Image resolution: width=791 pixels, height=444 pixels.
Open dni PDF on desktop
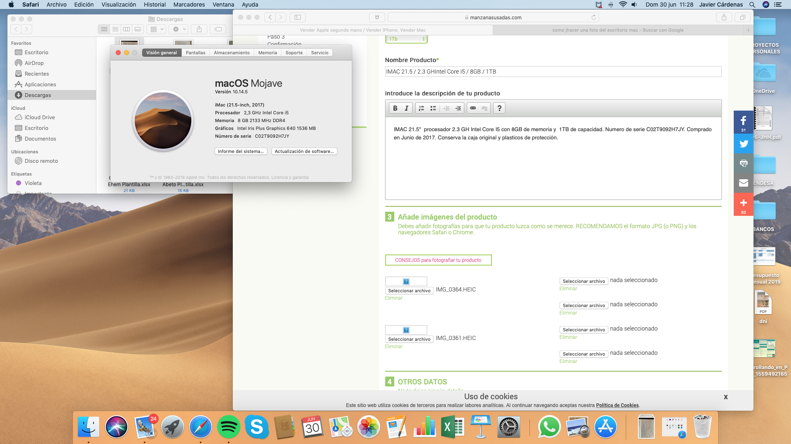click(x=763, y=306)
